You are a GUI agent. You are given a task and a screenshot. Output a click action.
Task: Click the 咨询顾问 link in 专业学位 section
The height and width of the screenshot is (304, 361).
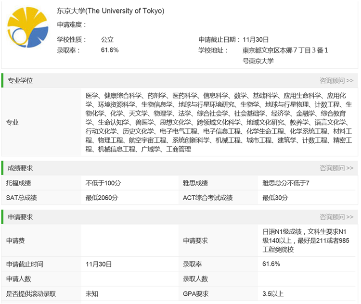[x=336, y=80]
